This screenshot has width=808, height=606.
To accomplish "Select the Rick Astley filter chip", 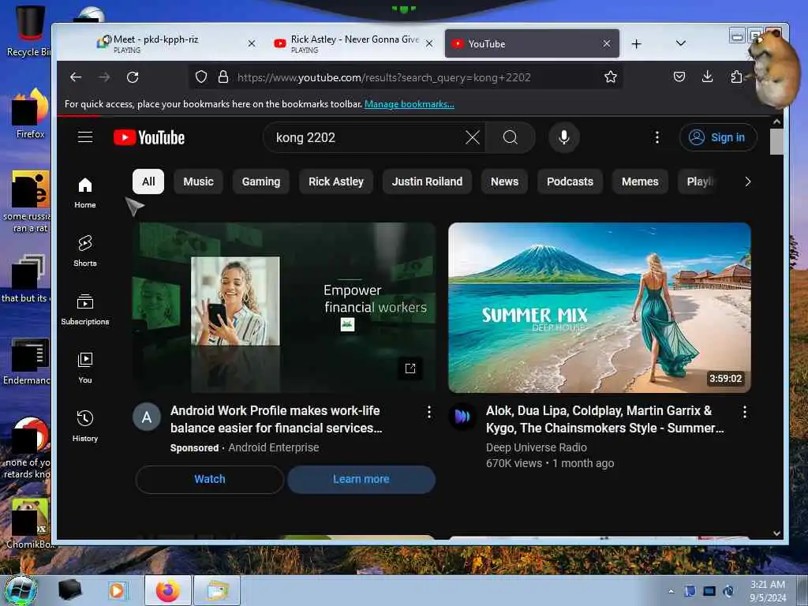I will tap(336, 181).
